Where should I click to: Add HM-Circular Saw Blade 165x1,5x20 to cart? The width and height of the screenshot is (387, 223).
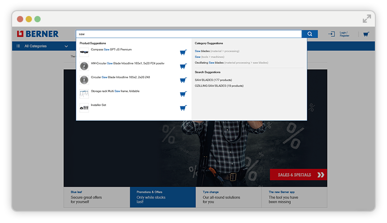(183, 66)
